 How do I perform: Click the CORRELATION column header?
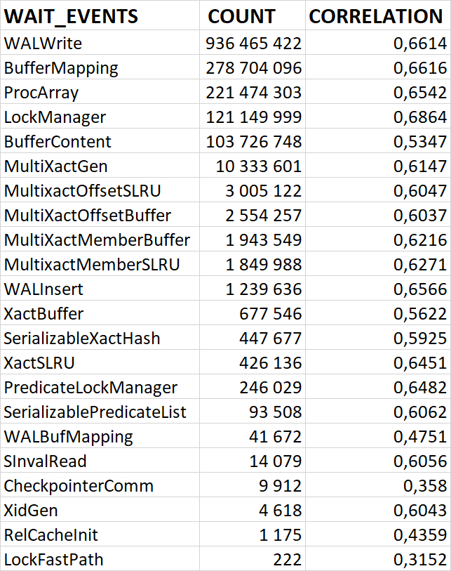[x=376, y=17]
